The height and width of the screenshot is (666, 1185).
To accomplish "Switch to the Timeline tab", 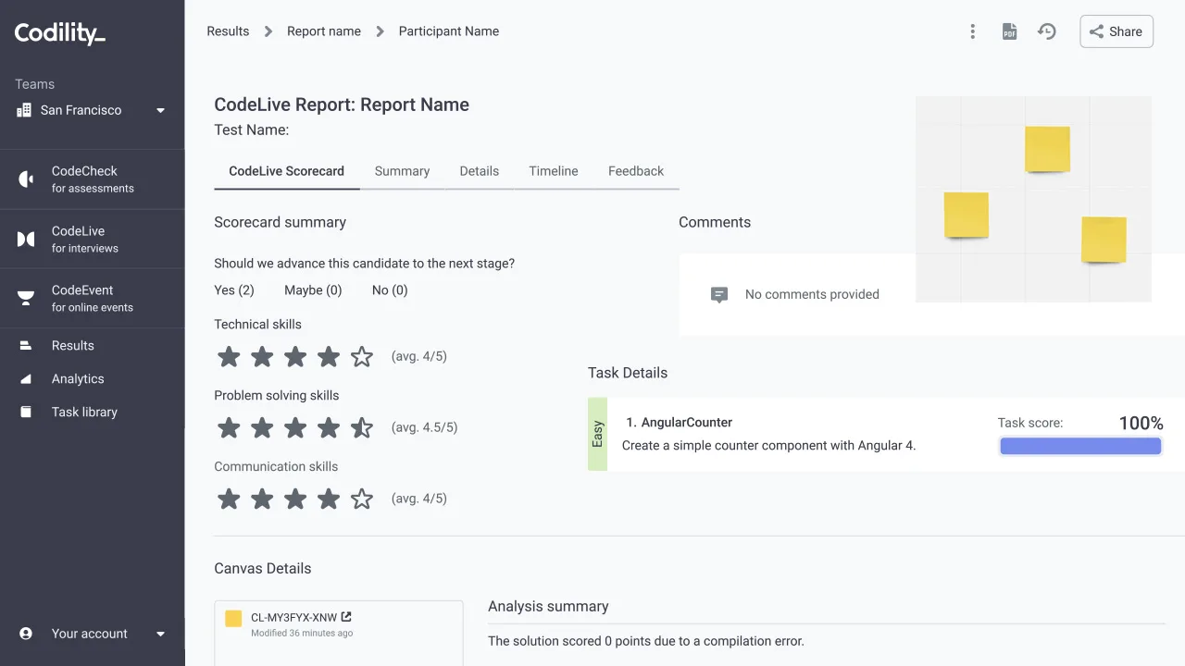I will 554,171.
